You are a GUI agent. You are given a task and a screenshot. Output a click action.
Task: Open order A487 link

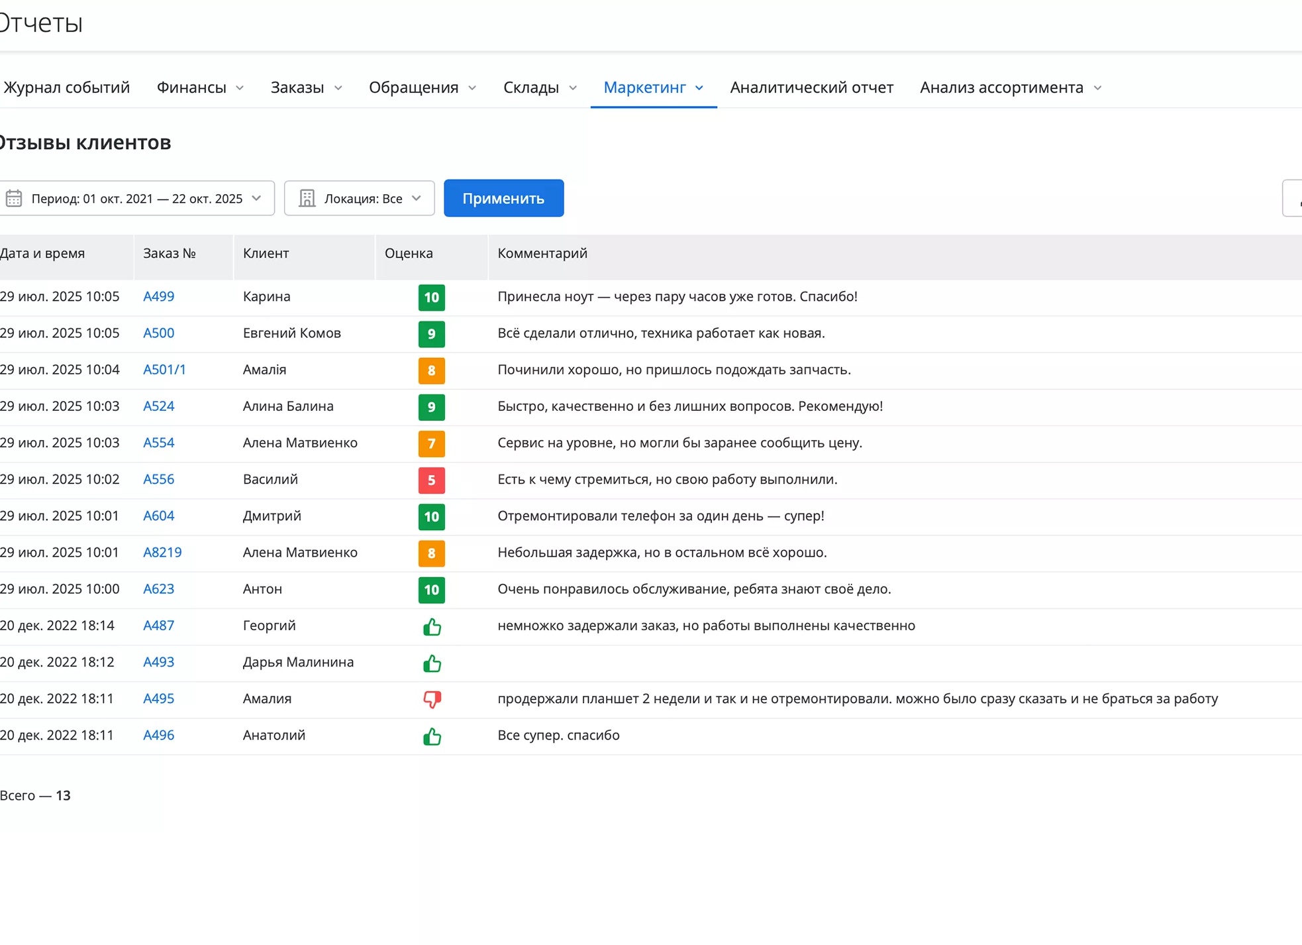(x=158, y=625)
